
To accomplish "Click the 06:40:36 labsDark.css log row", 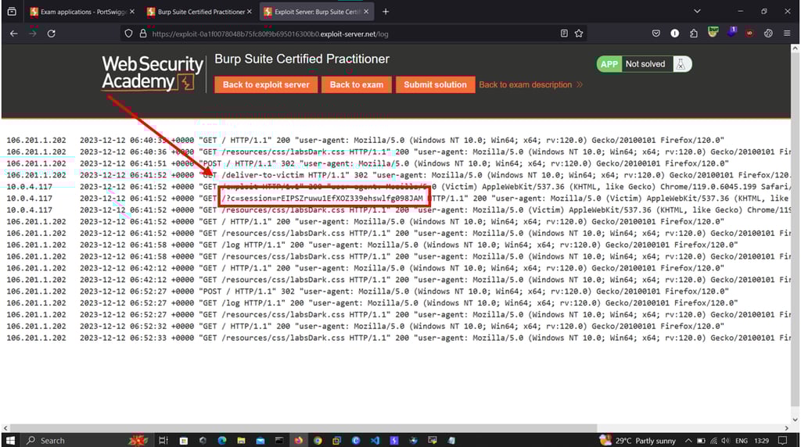I will point(398,152).
